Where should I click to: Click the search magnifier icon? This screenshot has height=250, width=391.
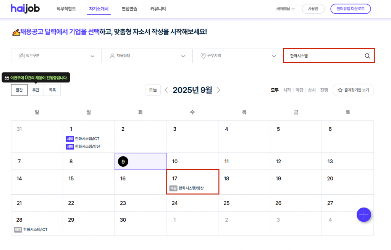pos(367,56)
